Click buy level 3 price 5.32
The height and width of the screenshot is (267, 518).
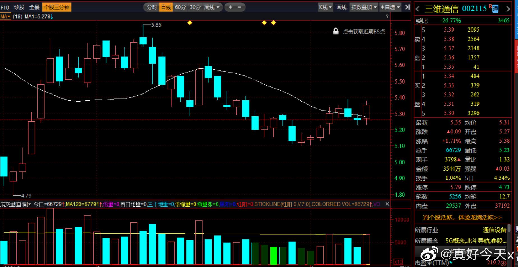pyautogui.click(x=449, y=95)
